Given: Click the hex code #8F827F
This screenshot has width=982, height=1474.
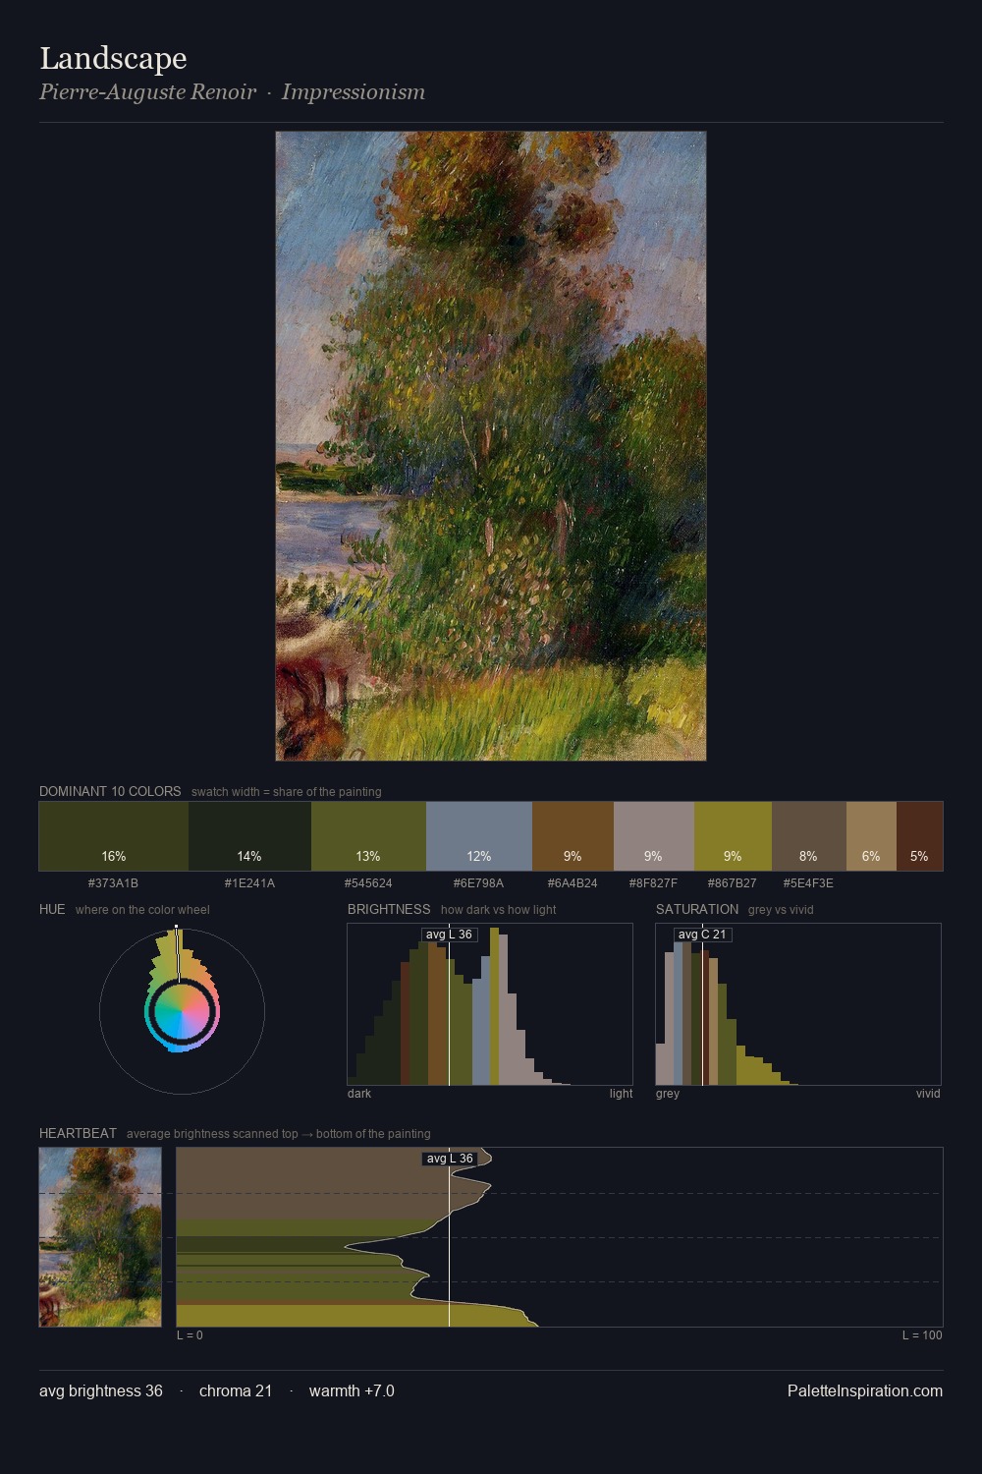Looking at the screenshot, I should pos(654,883).
